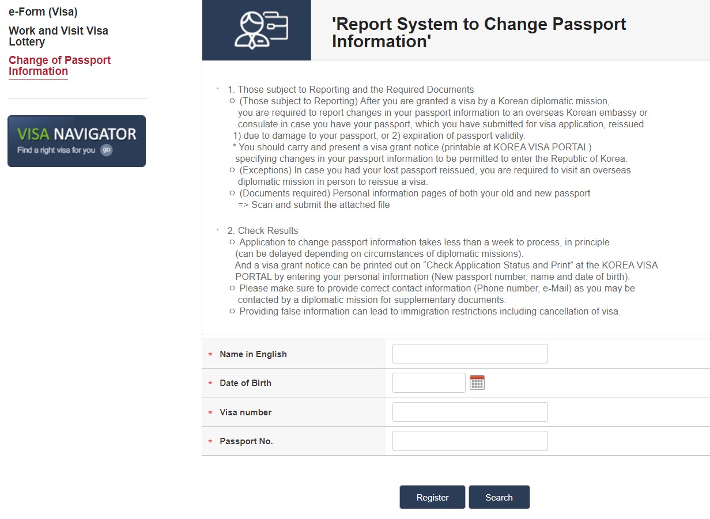
Task: Click the VISA NAVIGATOR banner title
Action: pos(77,135)
